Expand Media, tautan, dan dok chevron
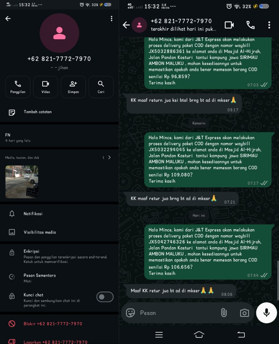279x344 pixels. [109, 157]
